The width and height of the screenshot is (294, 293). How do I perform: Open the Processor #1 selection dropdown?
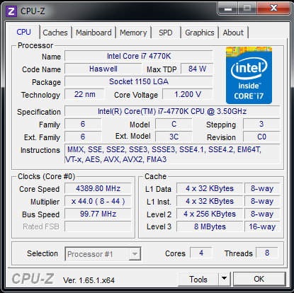[103, 254]
